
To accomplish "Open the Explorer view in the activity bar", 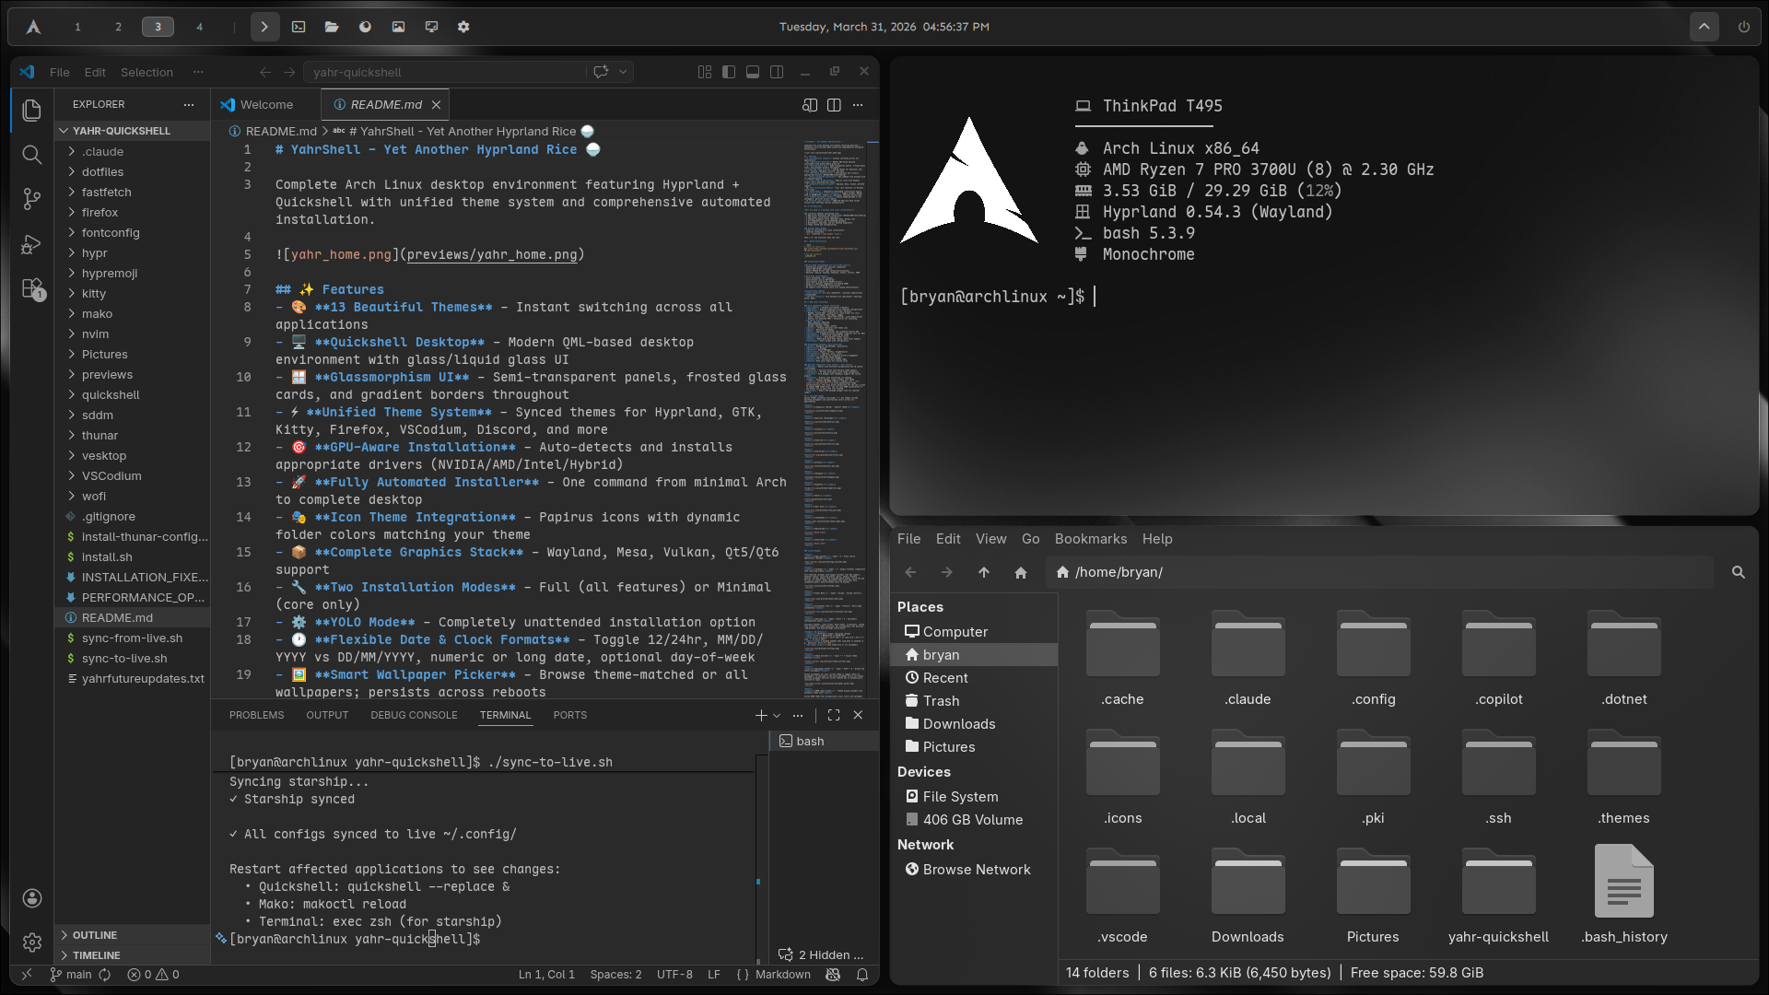I will pos(31,111).
